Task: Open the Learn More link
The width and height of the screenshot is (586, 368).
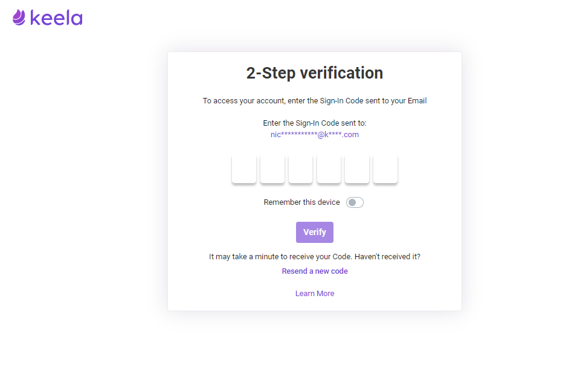Action: point(315,294)
